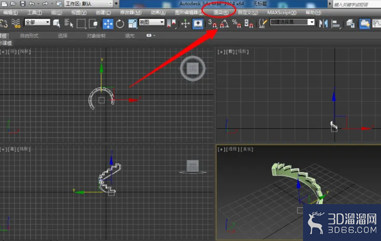Click the [+] label of the perspective viewport
Viewport: 381px width, 241px height.
[x=221, y=149]
